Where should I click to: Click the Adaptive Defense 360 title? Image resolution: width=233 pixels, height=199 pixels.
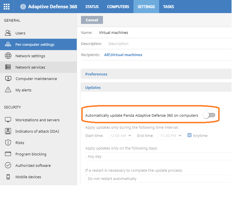(52, 7)
